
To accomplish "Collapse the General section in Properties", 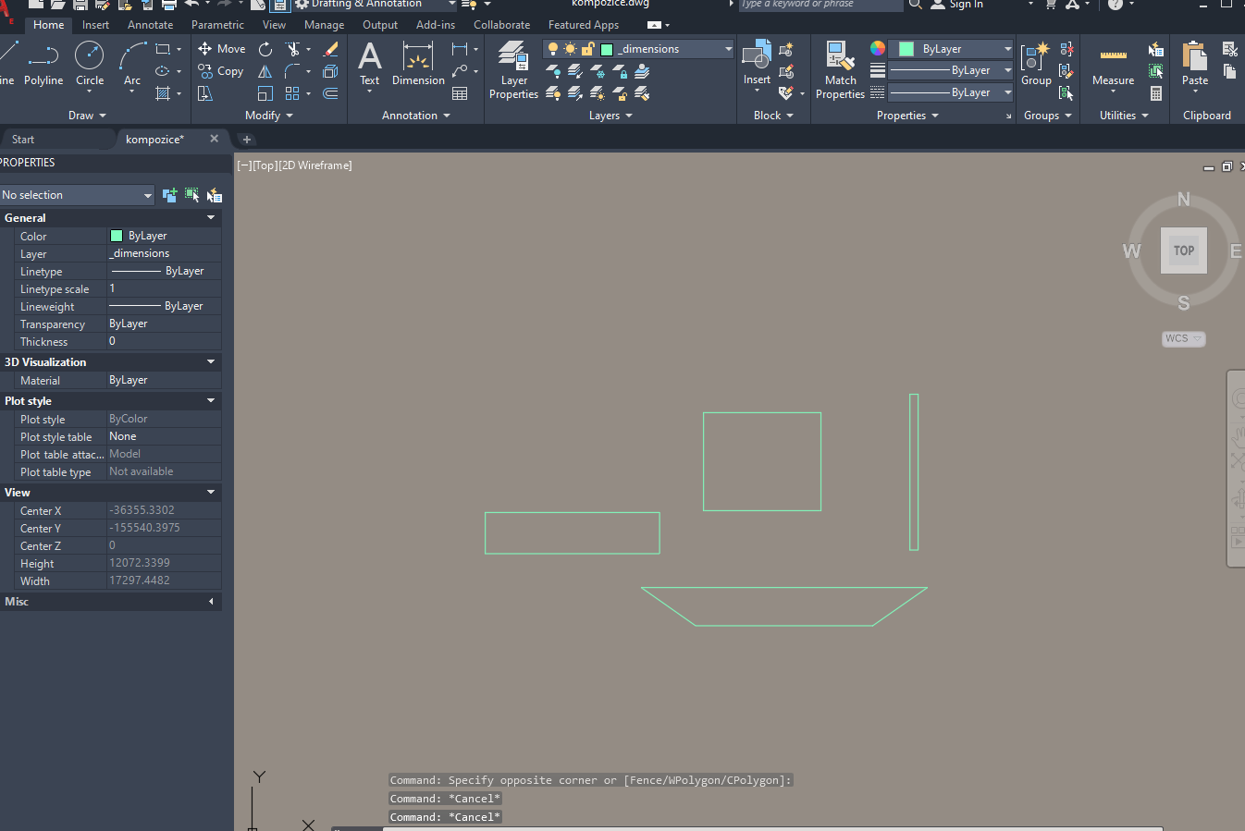I will click(211, 218).
